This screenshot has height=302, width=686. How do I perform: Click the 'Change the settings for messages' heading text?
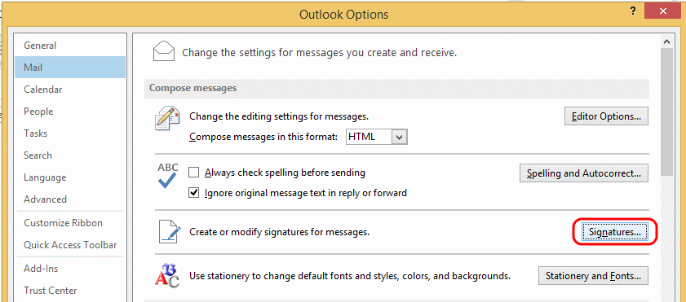(x=320, y=53)
